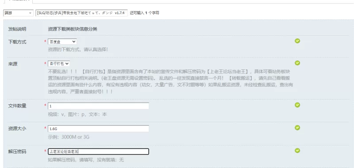Screen dimensions: 354x168
Task: Open the 来源 dropdown showing 自行打包
Action: pyautogui.click(x=59, y=64)
